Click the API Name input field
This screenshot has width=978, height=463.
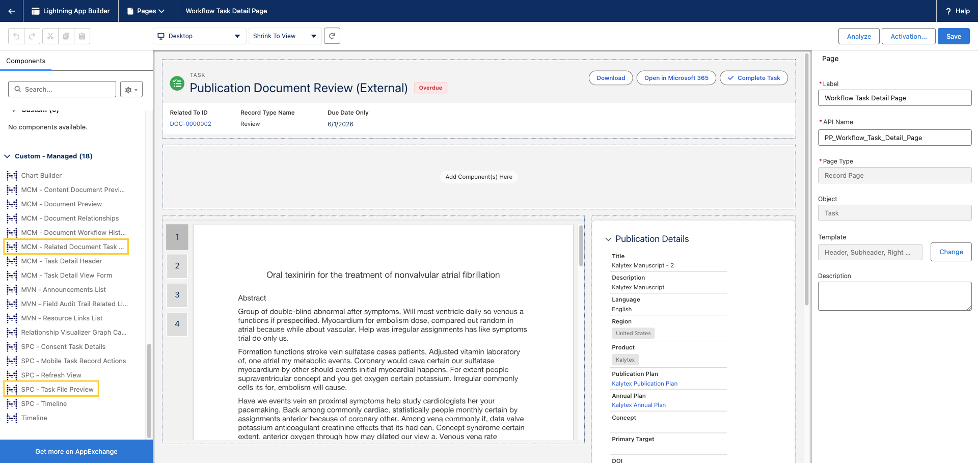coord(894,138)
